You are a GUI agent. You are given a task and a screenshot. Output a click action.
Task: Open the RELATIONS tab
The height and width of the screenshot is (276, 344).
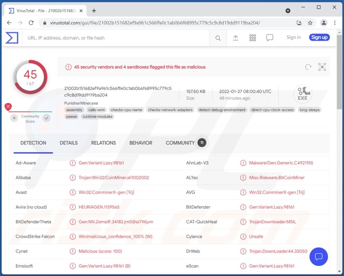(104, 143)
